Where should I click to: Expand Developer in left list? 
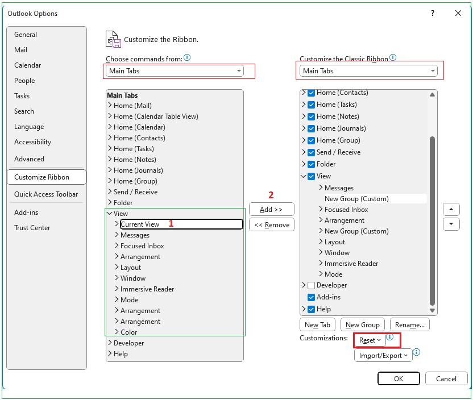coord(110,343)
